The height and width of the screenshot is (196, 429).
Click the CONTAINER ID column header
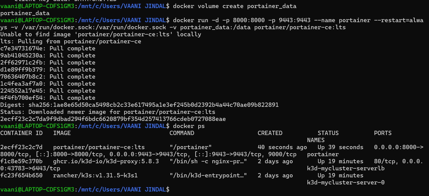[21, 133]
